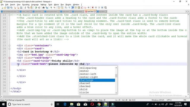
Task: Toggle INS insert mode in status bar
Action: click(x=185, y=100)
